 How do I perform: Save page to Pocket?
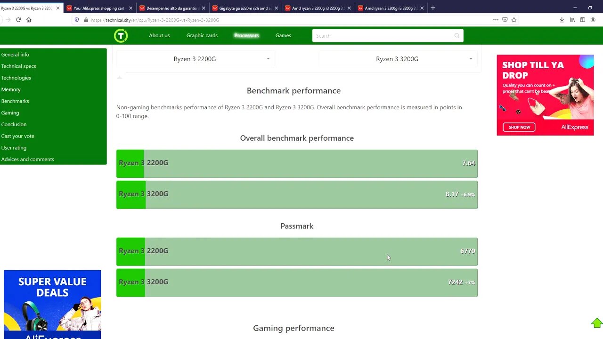[505, 20]
